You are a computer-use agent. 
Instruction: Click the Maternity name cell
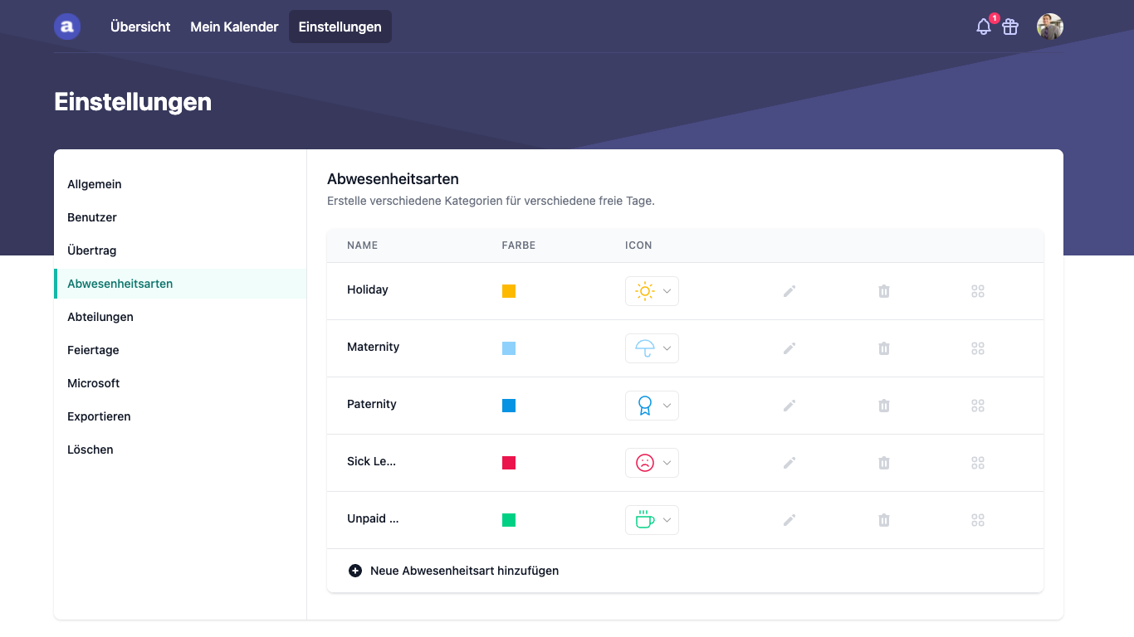[x=374, y=347]
